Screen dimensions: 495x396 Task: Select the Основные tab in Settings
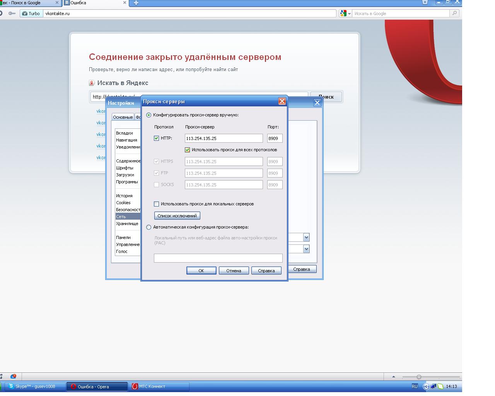click(x=123, y=117)
